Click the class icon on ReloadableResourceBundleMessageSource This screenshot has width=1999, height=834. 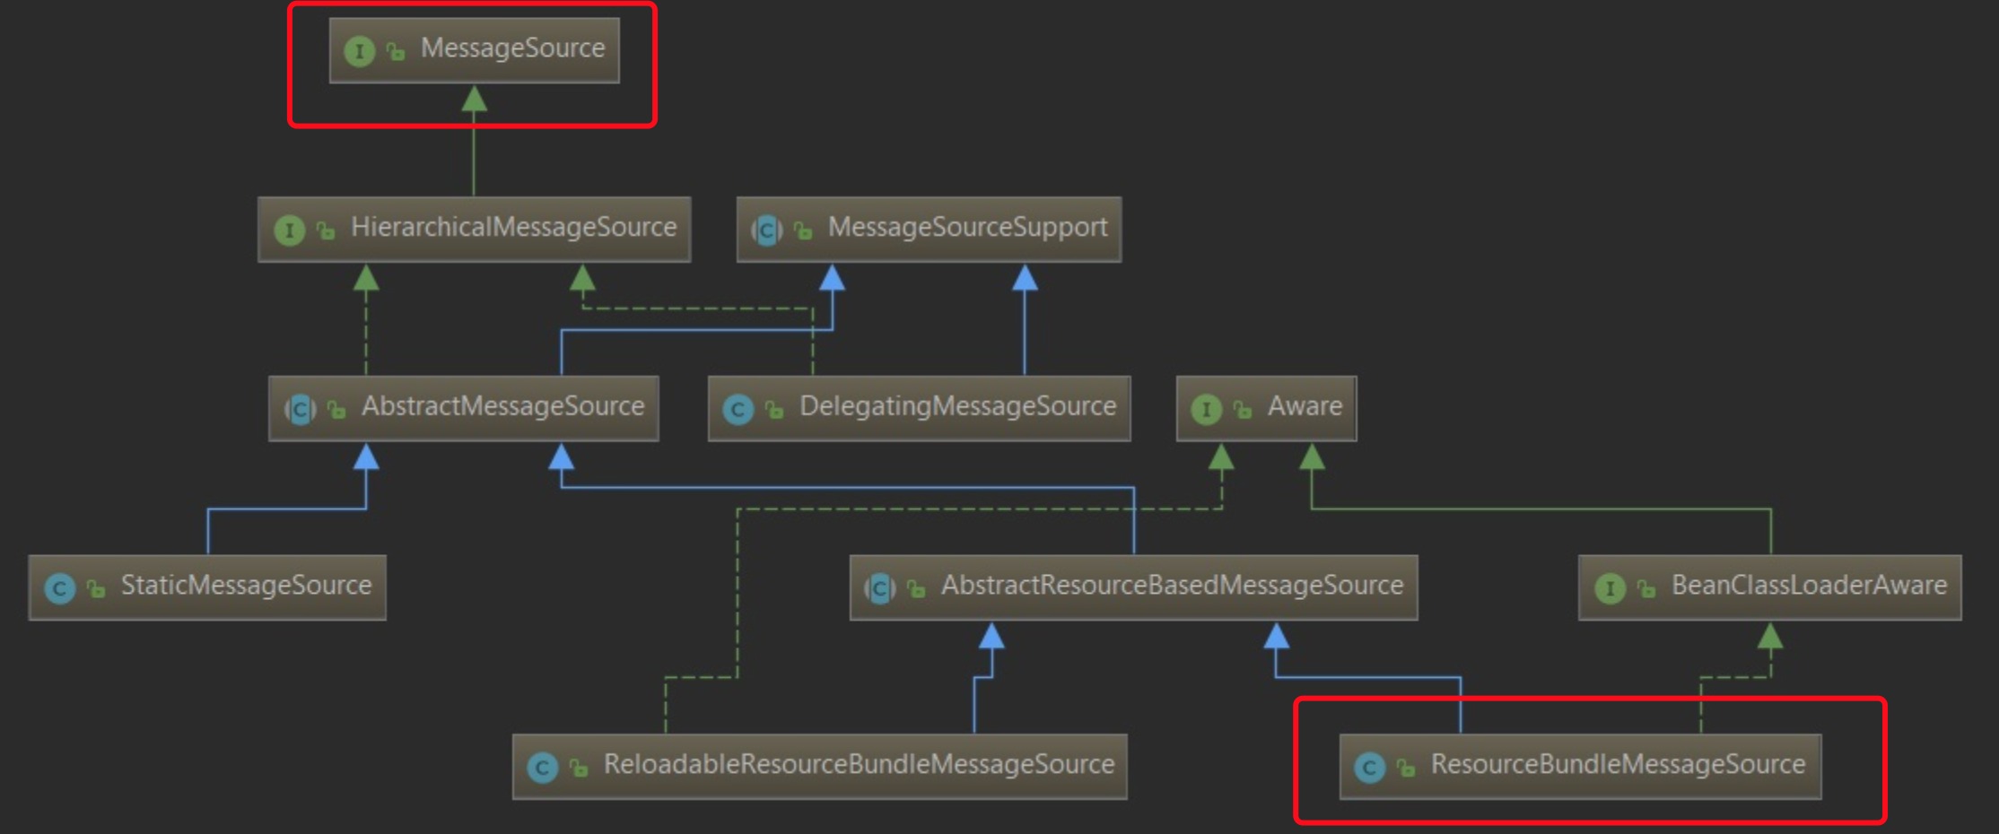click(x=543, y=769)
